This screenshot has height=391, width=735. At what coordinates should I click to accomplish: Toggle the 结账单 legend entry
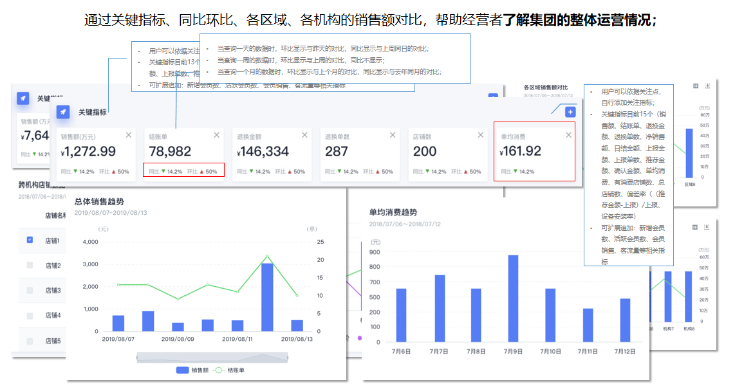[x=228, y=370]
